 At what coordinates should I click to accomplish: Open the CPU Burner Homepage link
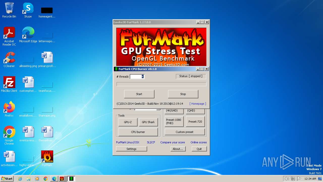click(198, 104)
